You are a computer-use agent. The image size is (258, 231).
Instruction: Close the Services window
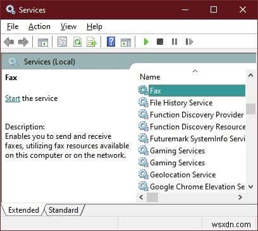click(243, 9)
